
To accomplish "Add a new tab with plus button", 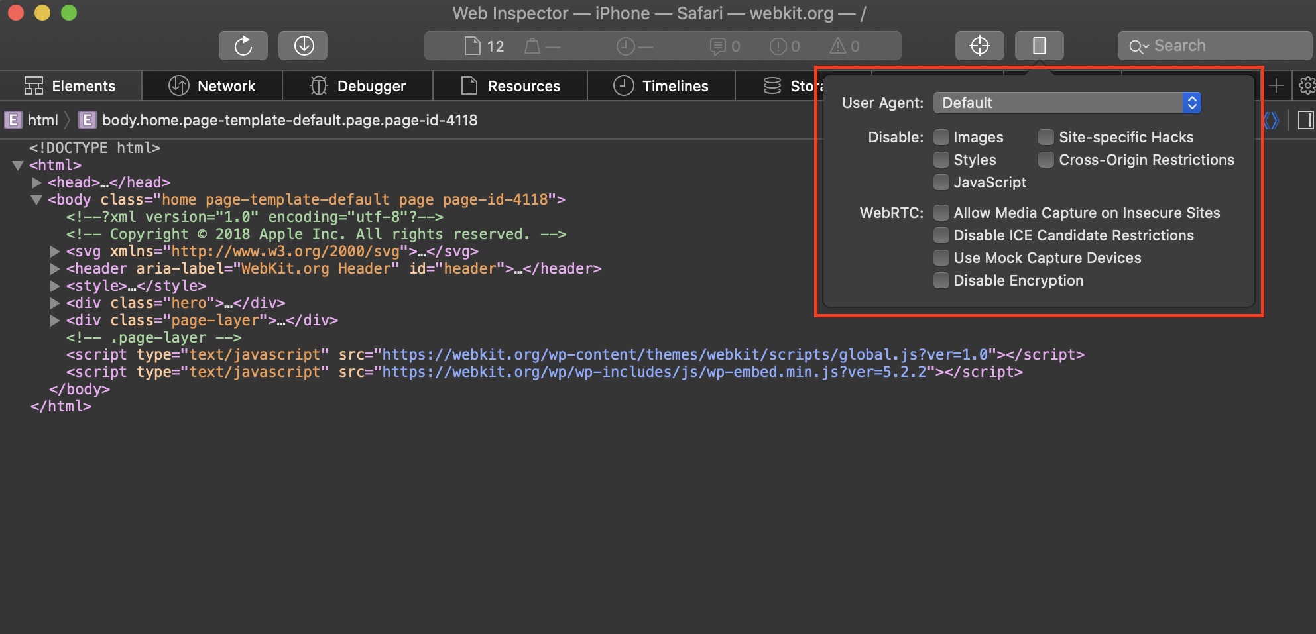I will click(1276, 85).
